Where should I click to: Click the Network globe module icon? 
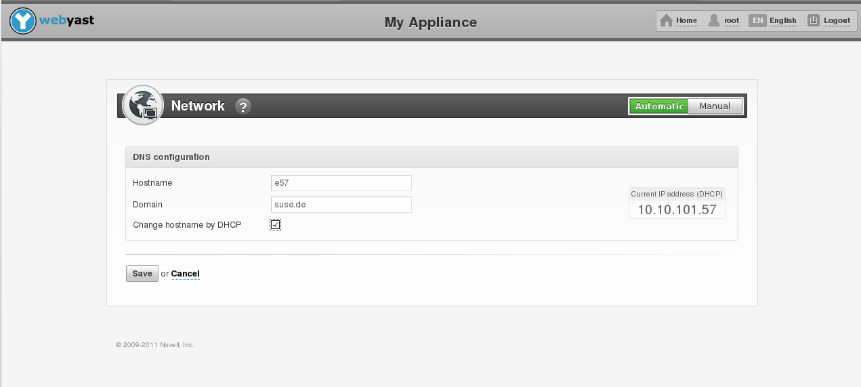point(143,106)
